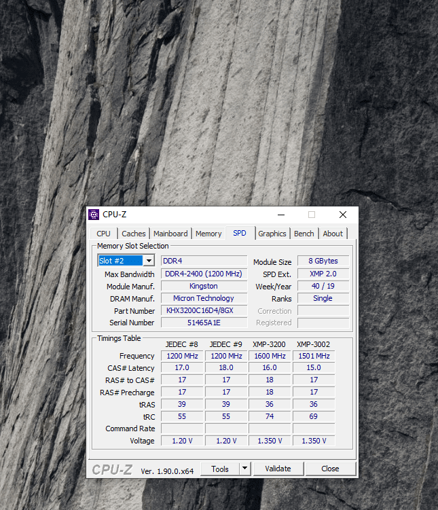Open the Graphics tab
438x510 pixels.
tap(272, 234)
